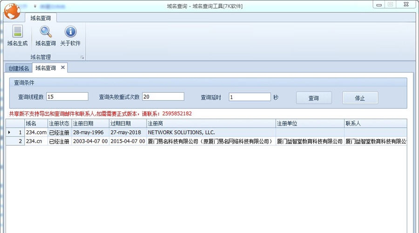The width and height of the screenshot is (419, 233).
Task: Sort by the 注册日期 column header
Action: [x=91, y=123]
